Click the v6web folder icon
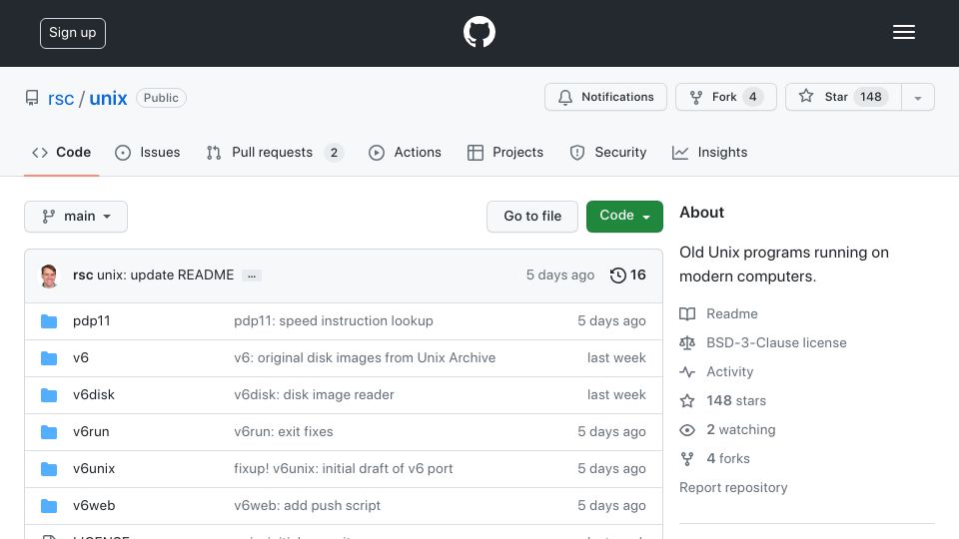Image resolution: width=959 pixels, height=539 pixels. pyautogui.click(x=49, y=506)
